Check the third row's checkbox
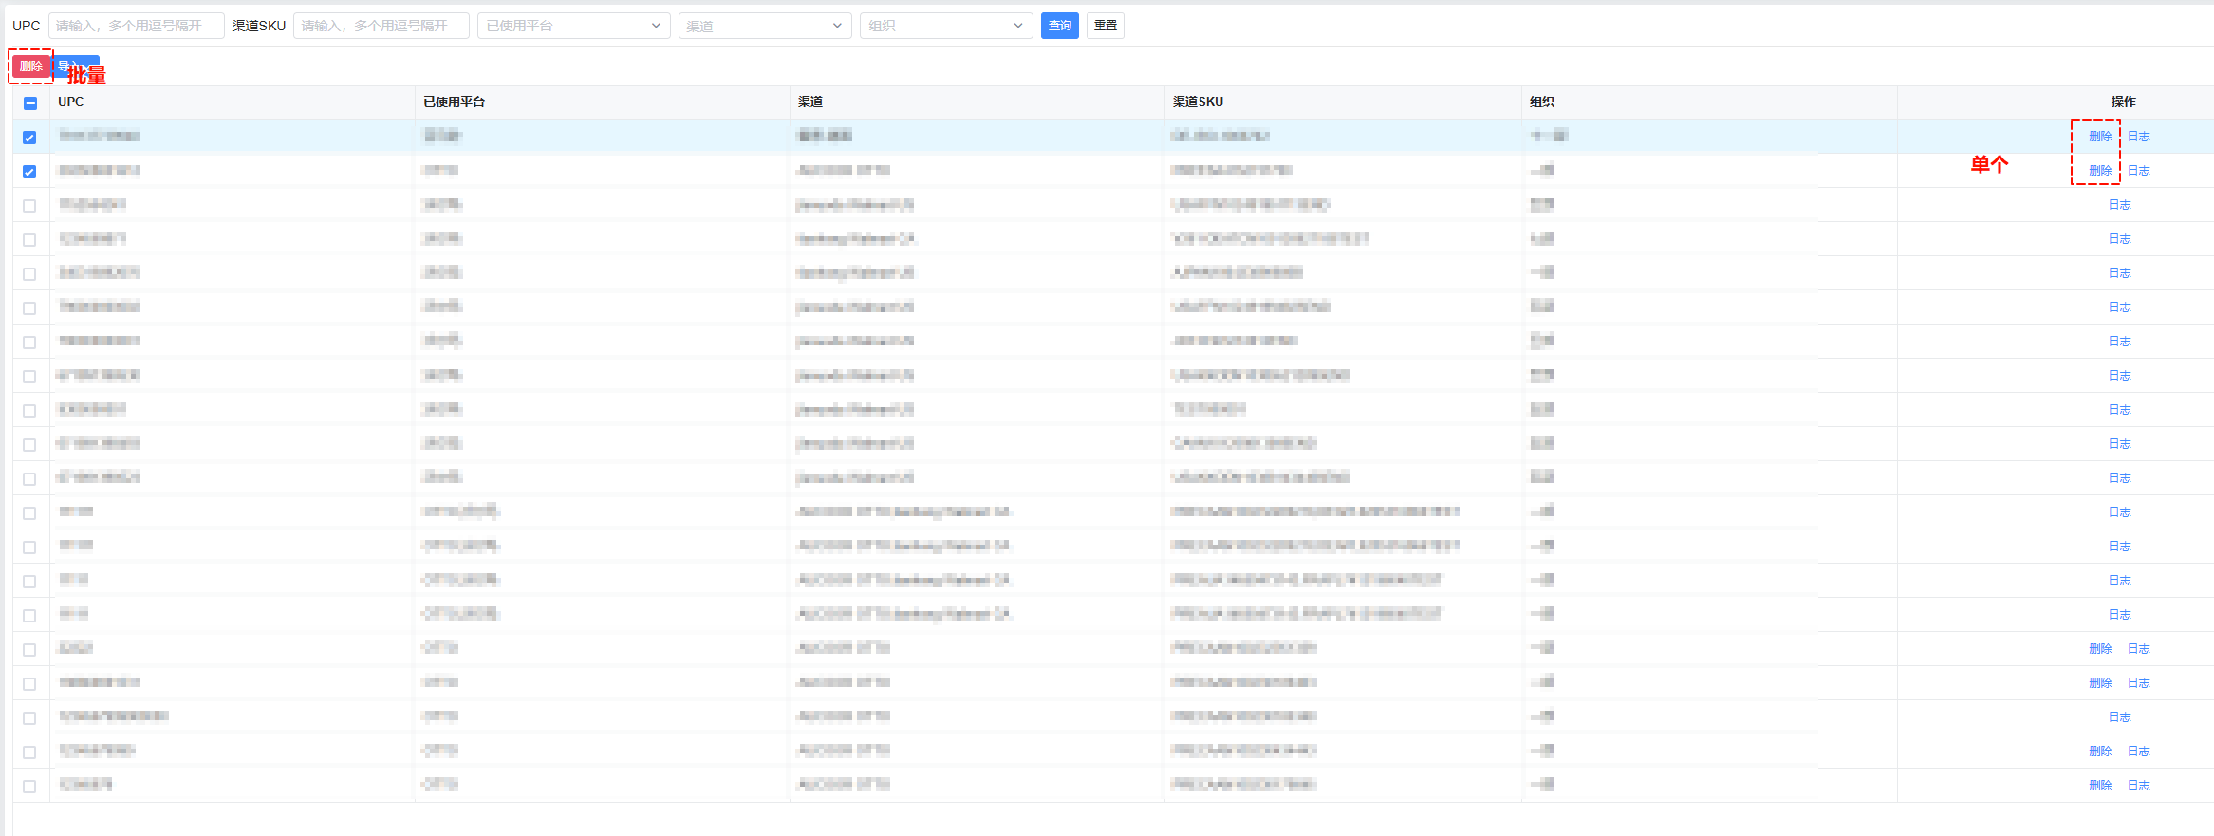Viewport: 2214px width, 836px height. tap(30, 206)
